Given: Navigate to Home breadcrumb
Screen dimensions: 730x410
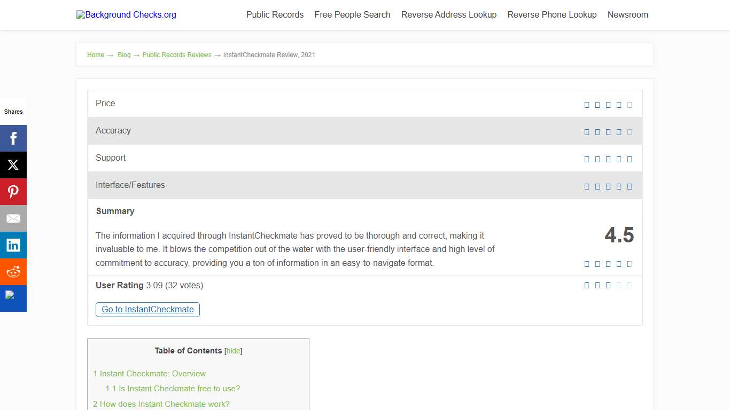Looking at the screenshot, I should pyautogui.click(x=96, y=55).
